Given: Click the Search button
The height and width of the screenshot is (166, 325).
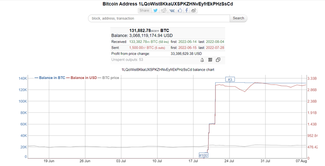Looking at the screenshot, I should click(238, 18).
